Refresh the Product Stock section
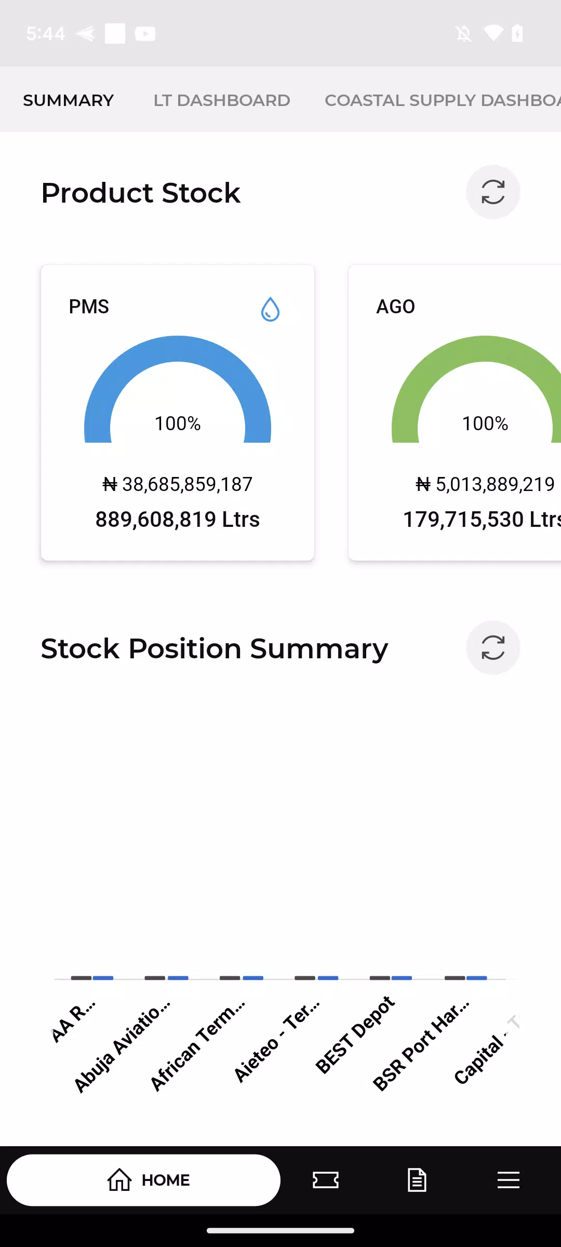The height and width of the screenshot is (1247, 561). click(492, 192)
